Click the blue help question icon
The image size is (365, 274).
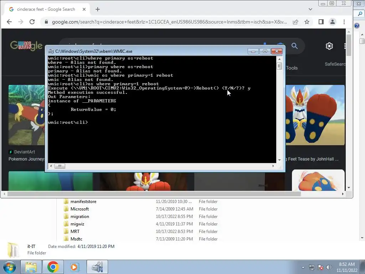pyautogui.click(x=356, y=26)
